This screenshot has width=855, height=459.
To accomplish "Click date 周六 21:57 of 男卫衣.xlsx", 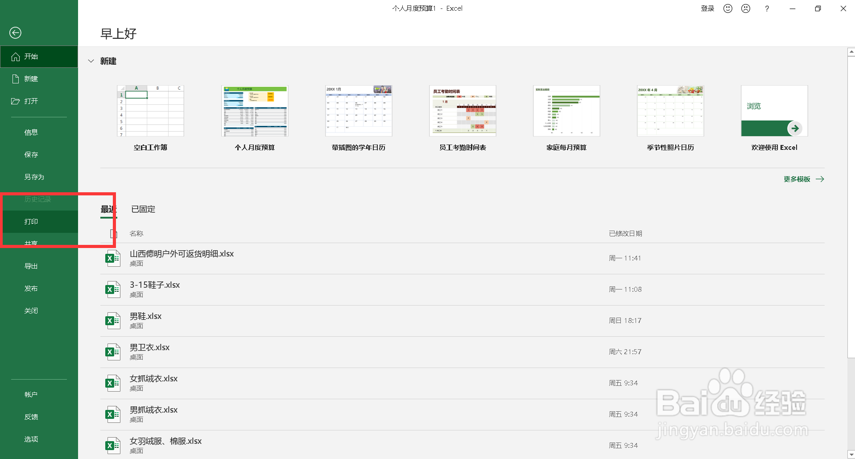I will [x=625, y=352].
